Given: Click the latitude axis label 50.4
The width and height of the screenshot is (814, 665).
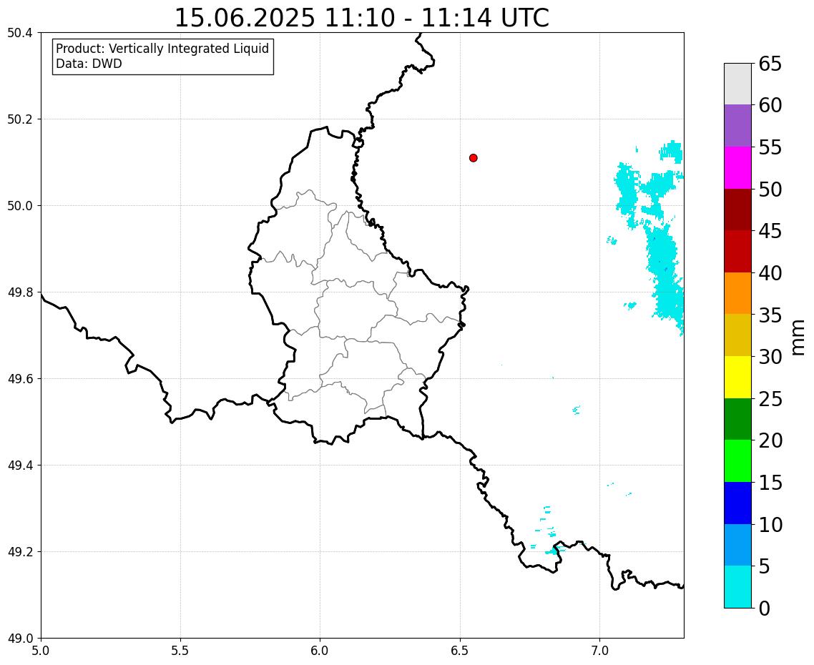Looking at the screenshot, I should tap(20, 33).
